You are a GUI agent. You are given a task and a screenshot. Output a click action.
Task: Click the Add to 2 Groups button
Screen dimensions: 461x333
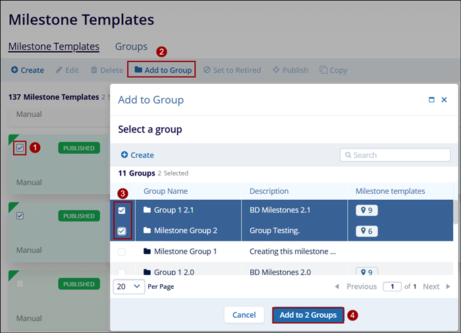click(x=308, y=315)
